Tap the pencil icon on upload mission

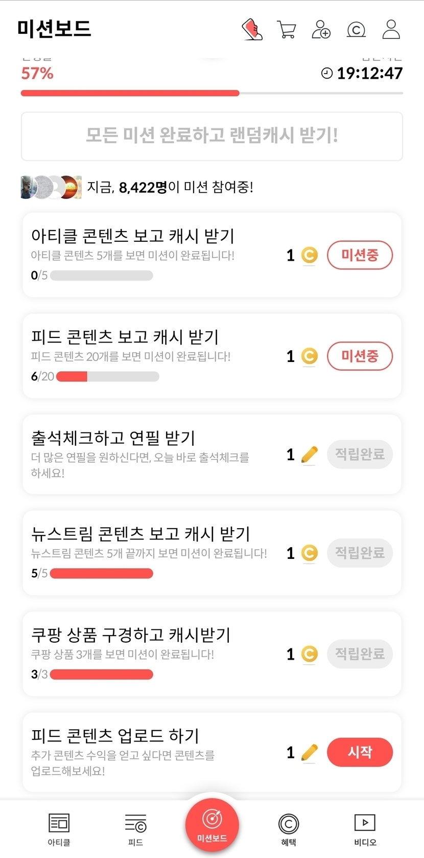(x=309, y=752)
